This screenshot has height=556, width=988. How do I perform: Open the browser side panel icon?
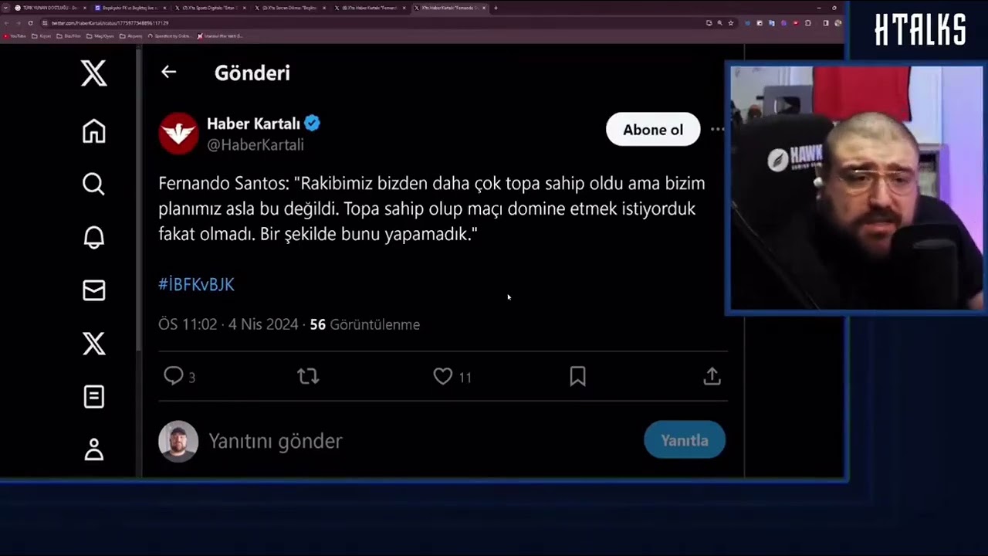pyautogui.click(x=826, y=23)
